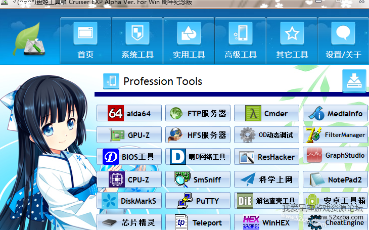Screen dimensions: 369x230
Task: Open the 设置/关于 tab
Action: 343,40
